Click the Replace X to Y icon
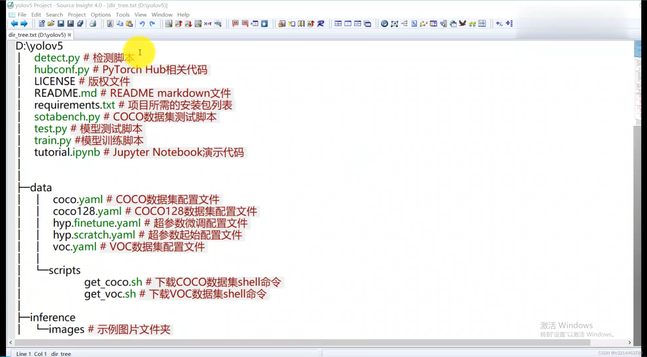The width and height of the screenshot is (647, 357). tap(208, 24)
